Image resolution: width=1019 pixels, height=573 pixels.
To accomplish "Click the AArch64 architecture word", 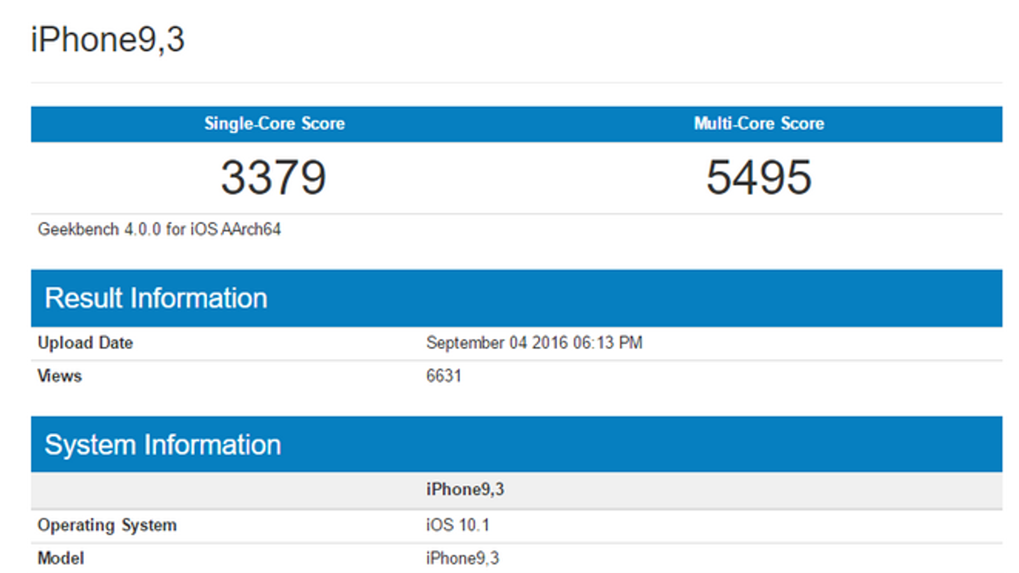I will [x=251, y=229].
